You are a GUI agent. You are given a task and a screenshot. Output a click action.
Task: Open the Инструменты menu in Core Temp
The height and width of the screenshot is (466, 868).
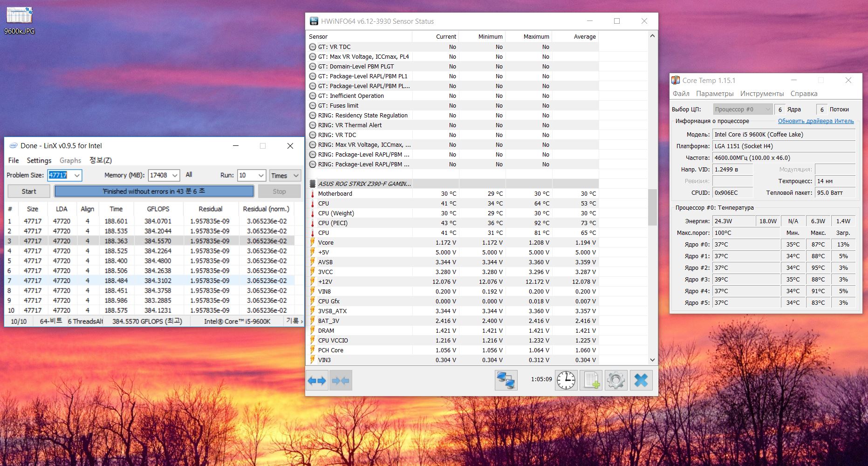pos(762,94)
